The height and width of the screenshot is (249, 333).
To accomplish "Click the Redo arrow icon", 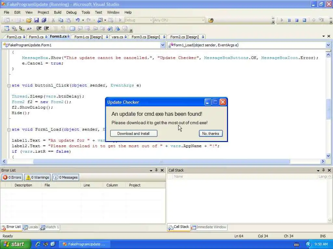I will coord(88,20).
